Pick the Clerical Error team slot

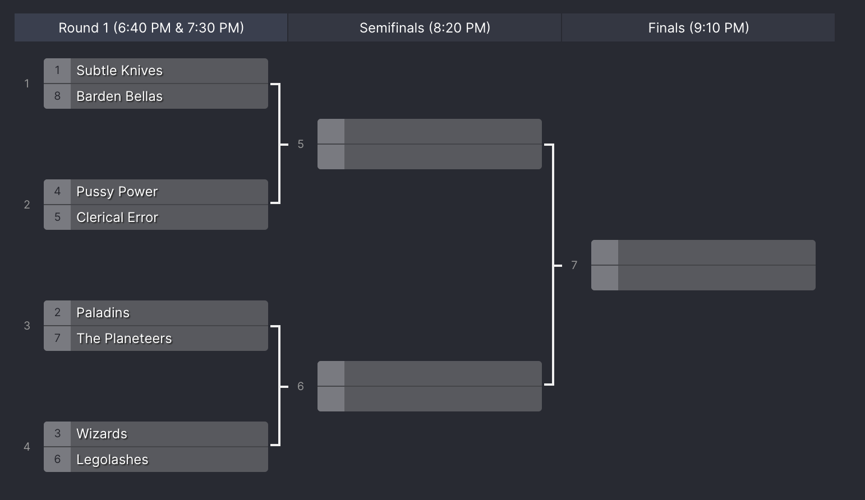coord(156,217)
